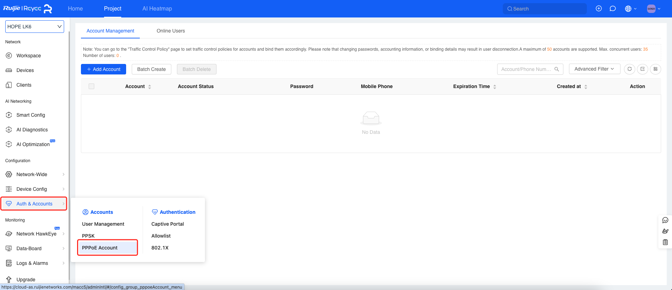The height and width of the screenshot is (290, 672).
Task: Click the Upgrade arrow icon
Action: 9,280
